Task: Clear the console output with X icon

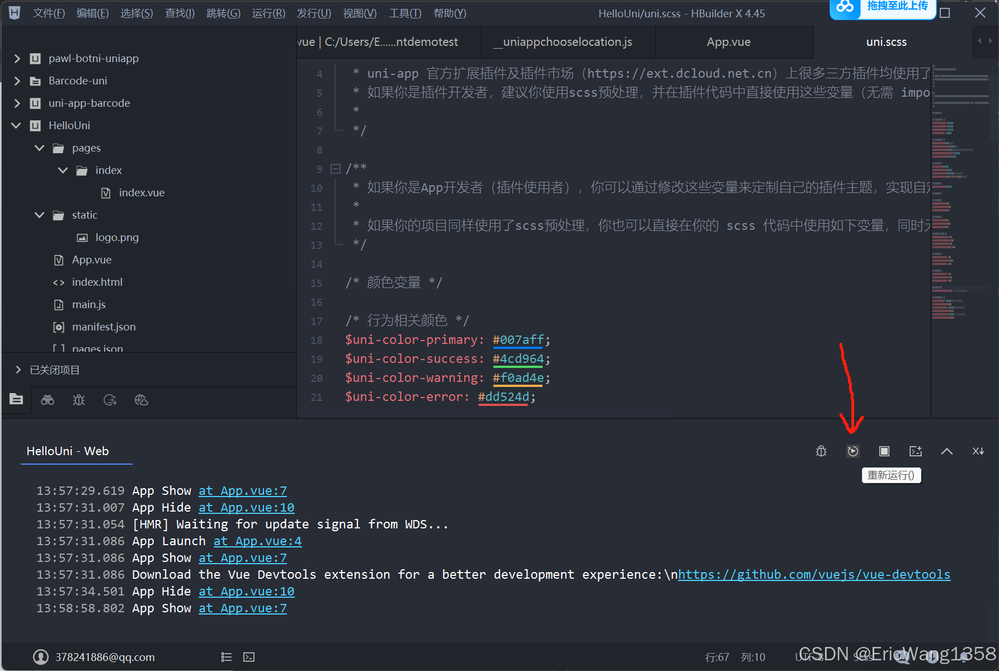Action: click(978, 451)
